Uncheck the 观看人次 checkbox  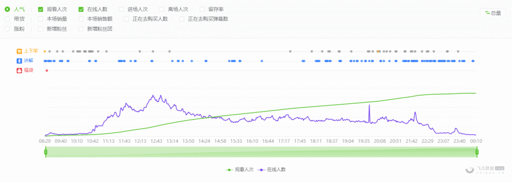(40, 9)
